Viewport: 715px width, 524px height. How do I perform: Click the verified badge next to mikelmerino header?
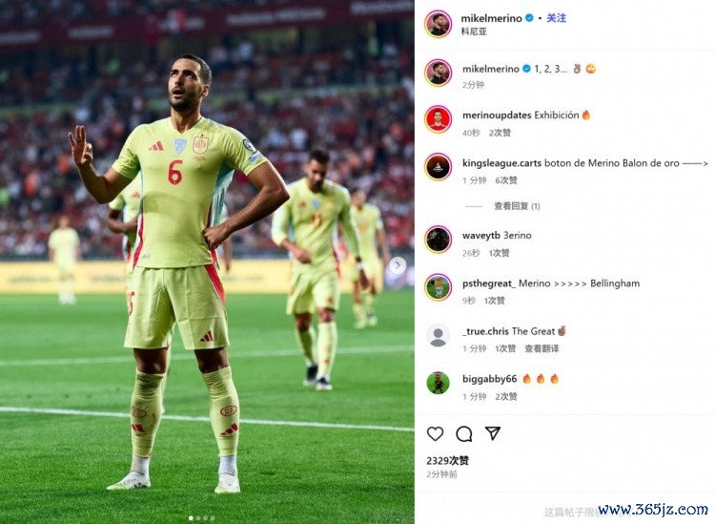tap(529, 18)
